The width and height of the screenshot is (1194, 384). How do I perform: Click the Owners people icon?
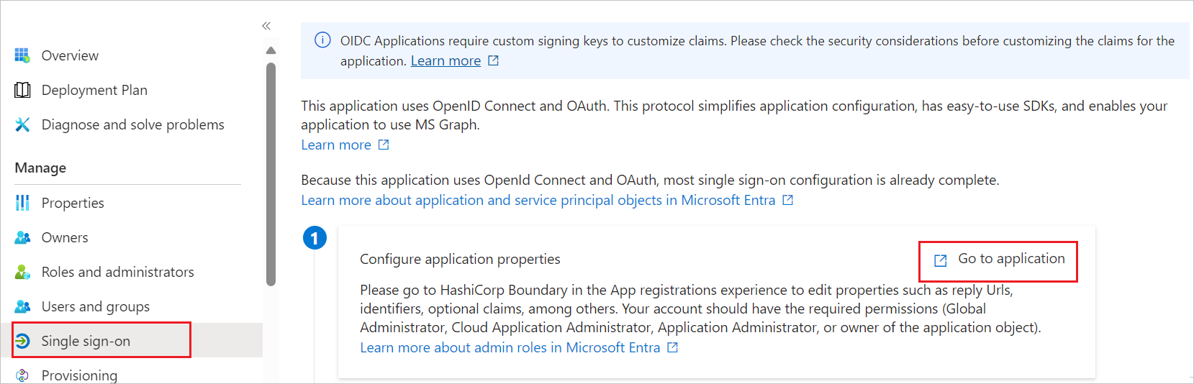point(22,237)
